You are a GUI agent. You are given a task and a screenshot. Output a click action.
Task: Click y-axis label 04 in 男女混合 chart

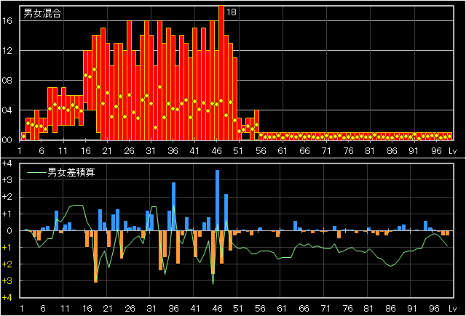7,110
